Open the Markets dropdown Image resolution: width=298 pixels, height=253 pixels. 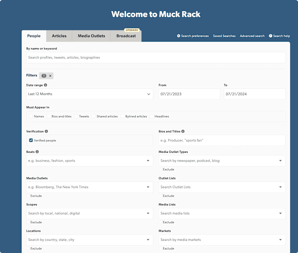point(222,240)
